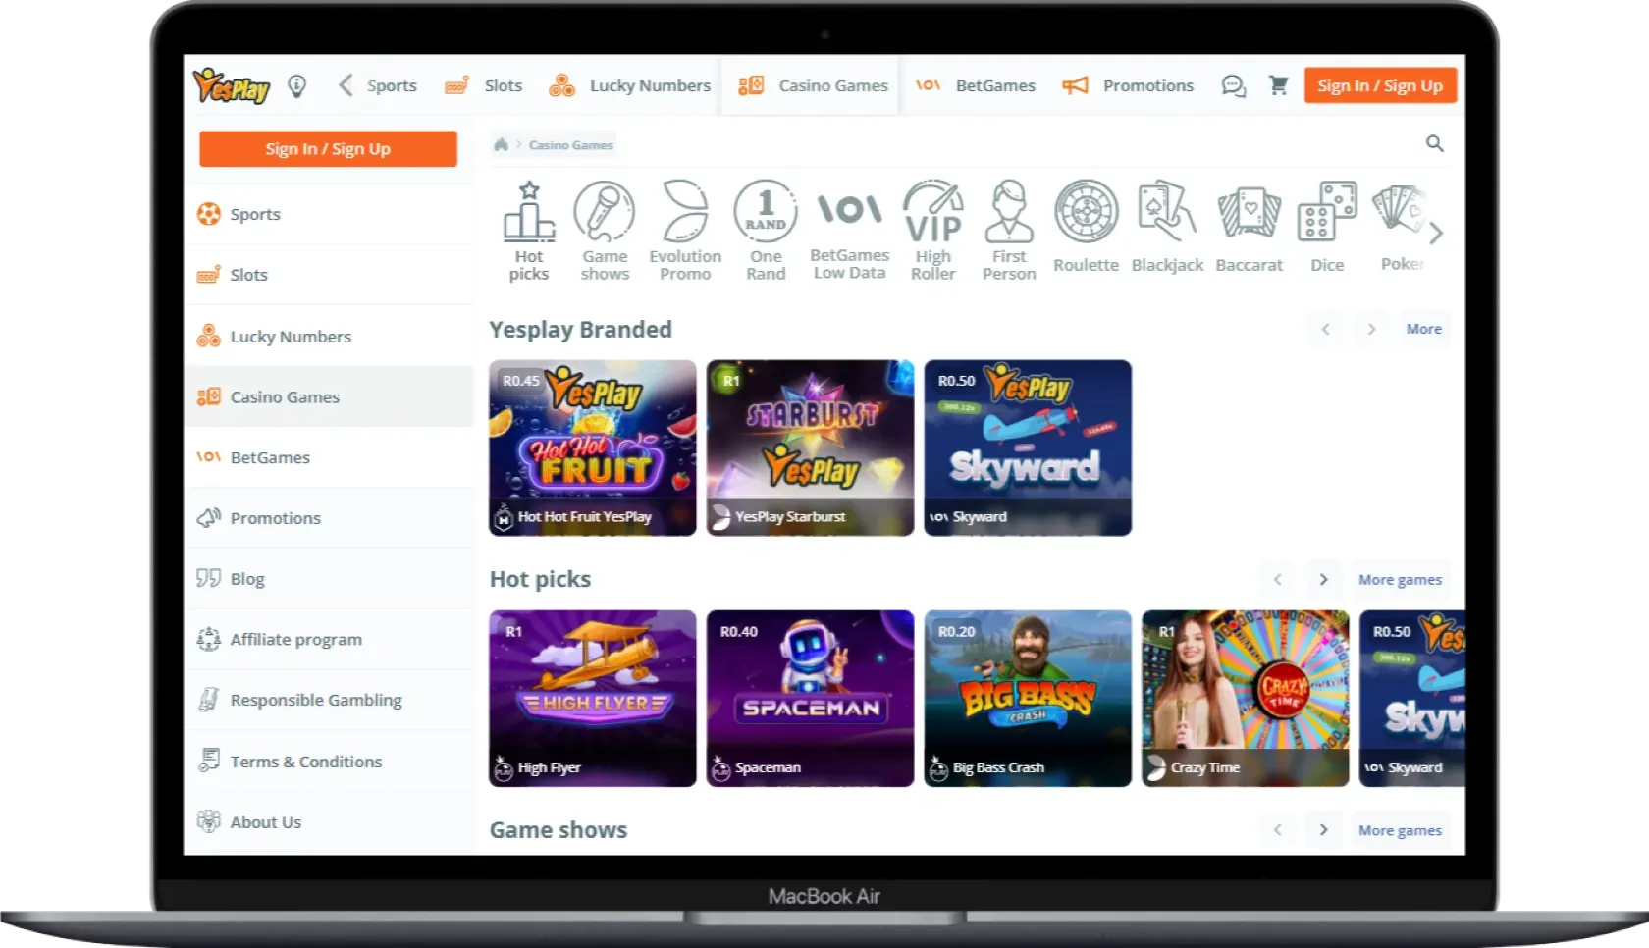
Task: Show previous Yesplay Branded games
Action: click(x=1325, y=329)
